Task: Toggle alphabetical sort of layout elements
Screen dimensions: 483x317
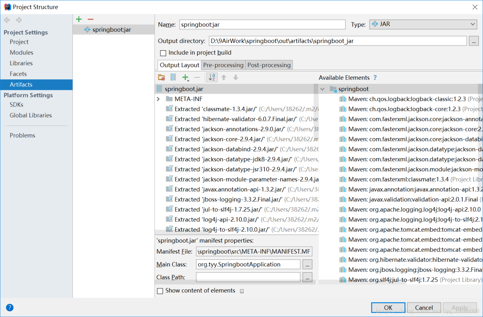Action: coord(212,77)
